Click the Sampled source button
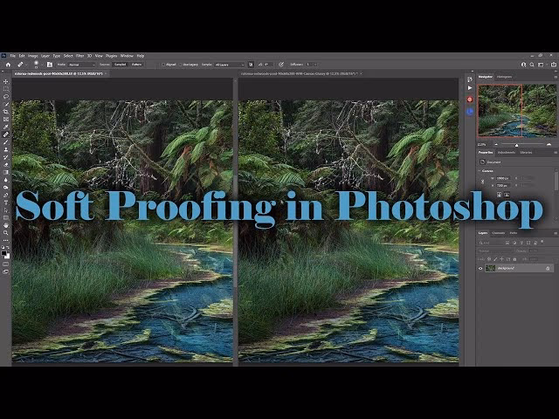 (x=120, y=65)
